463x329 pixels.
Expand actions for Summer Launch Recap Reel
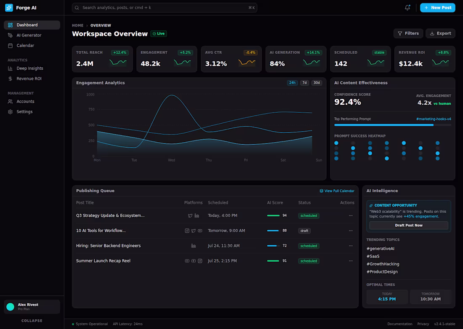[x=351, y=261]
